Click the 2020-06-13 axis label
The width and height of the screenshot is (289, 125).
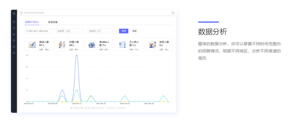click(77, 103)
